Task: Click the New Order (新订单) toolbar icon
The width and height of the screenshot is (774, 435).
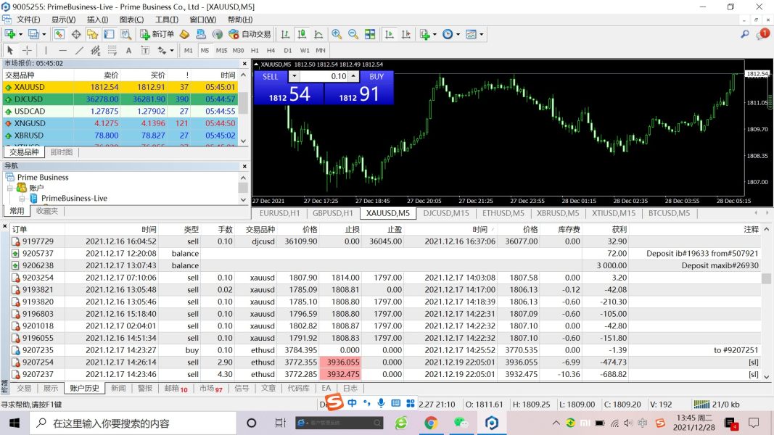Action: click(x=157, y=34)
